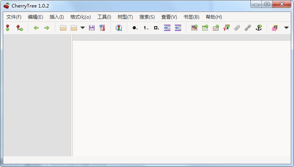Click the first folder icon in toolbar
294x167 pixels.
[63, 28]
